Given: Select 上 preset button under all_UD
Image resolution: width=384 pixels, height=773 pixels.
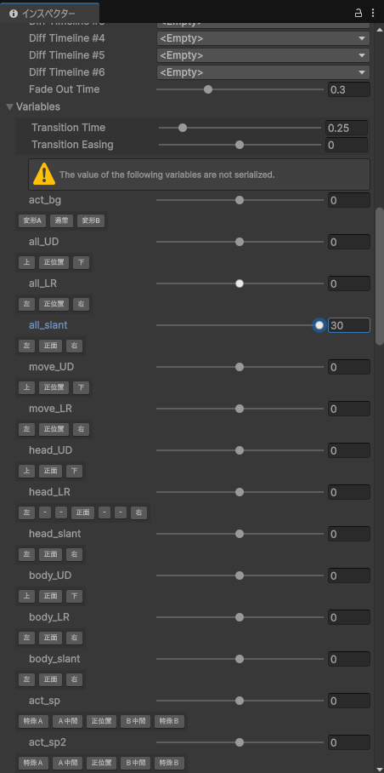Looking at the screenshot, I should tap(26, 262).
